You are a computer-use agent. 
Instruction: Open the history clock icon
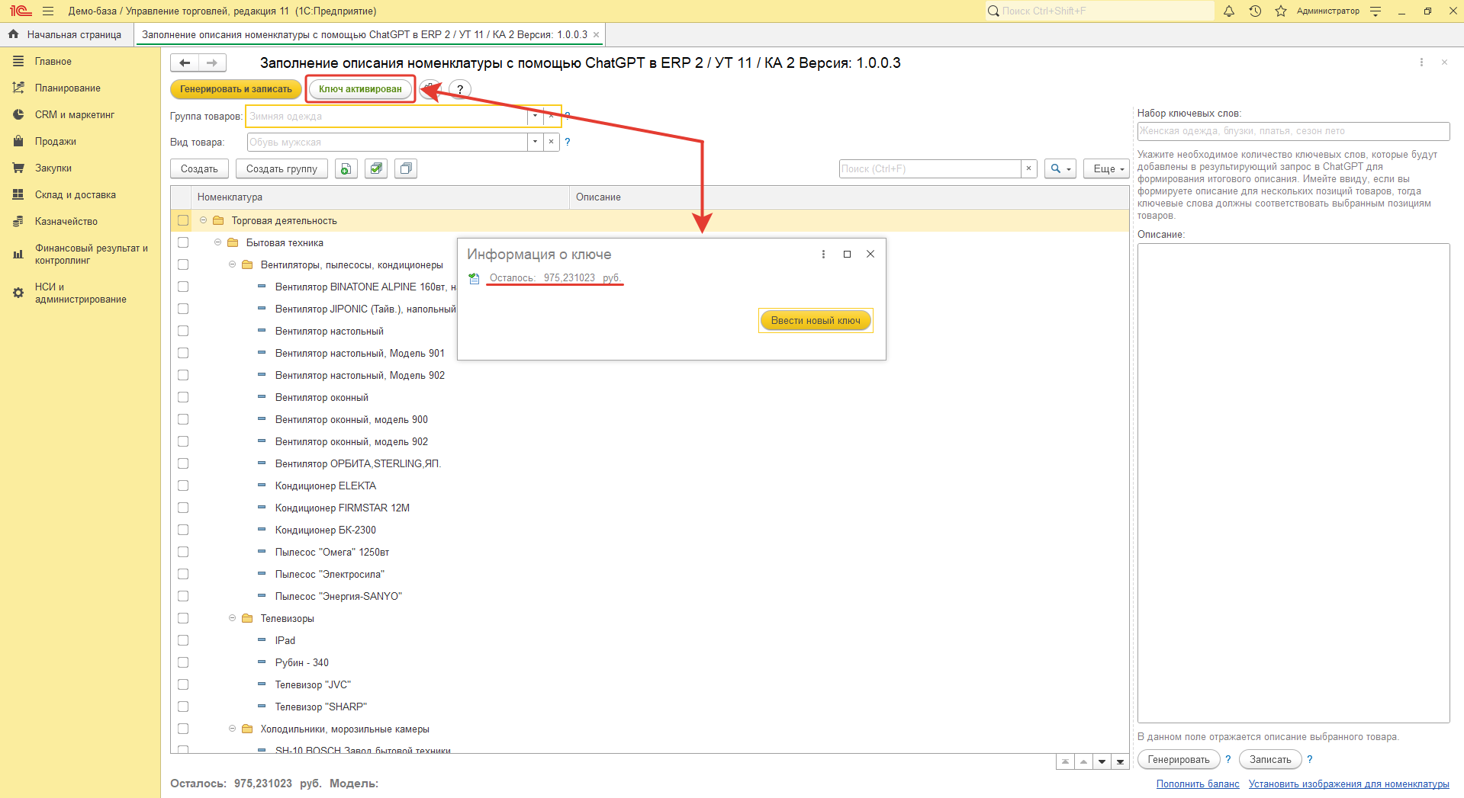(x=1255, y=11)
